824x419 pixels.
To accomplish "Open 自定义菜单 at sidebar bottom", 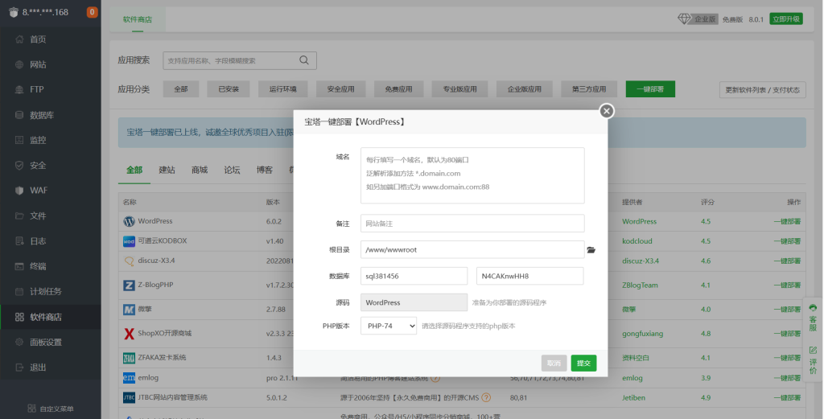I will pos(51,409).
